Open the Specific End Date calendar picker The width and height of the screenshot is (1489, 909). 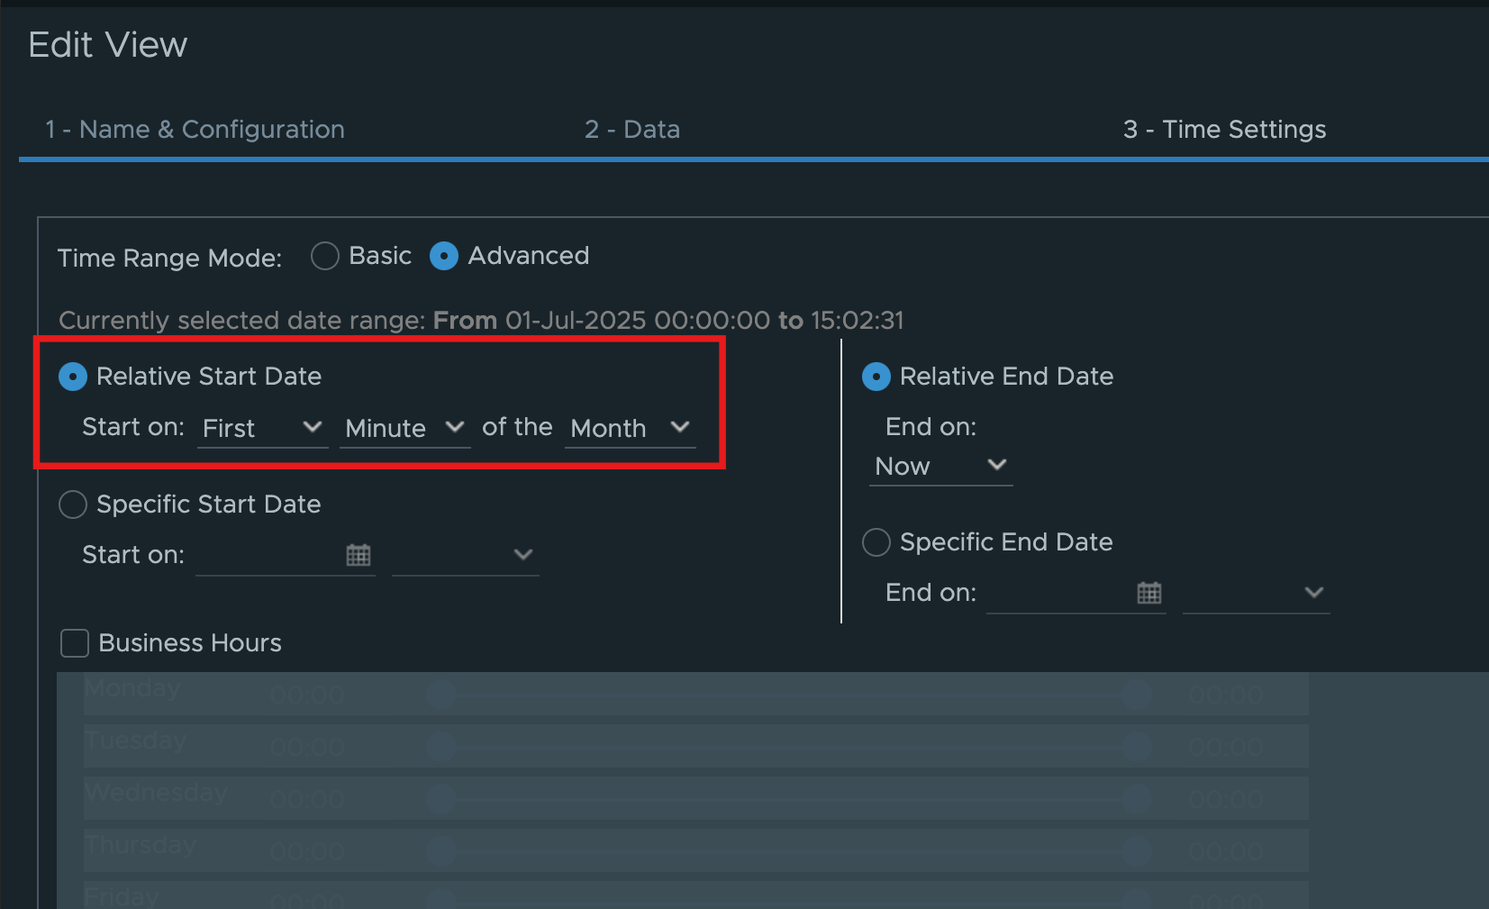tap(1149, 593)
